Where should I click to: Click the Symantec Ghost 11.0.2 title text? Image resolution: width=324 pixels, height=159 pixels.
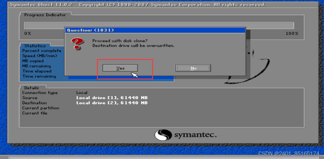(41, 5)
